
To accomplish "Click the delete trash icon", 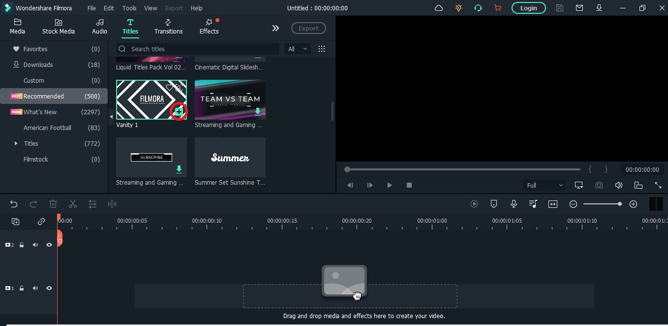I will coord(53,204).
